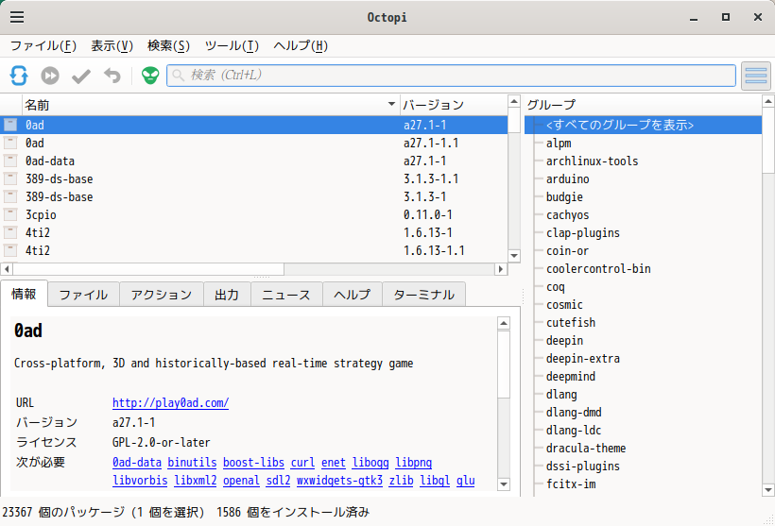
Task: Click the sort arrow on the 名前 column
Action: point(392,104)
